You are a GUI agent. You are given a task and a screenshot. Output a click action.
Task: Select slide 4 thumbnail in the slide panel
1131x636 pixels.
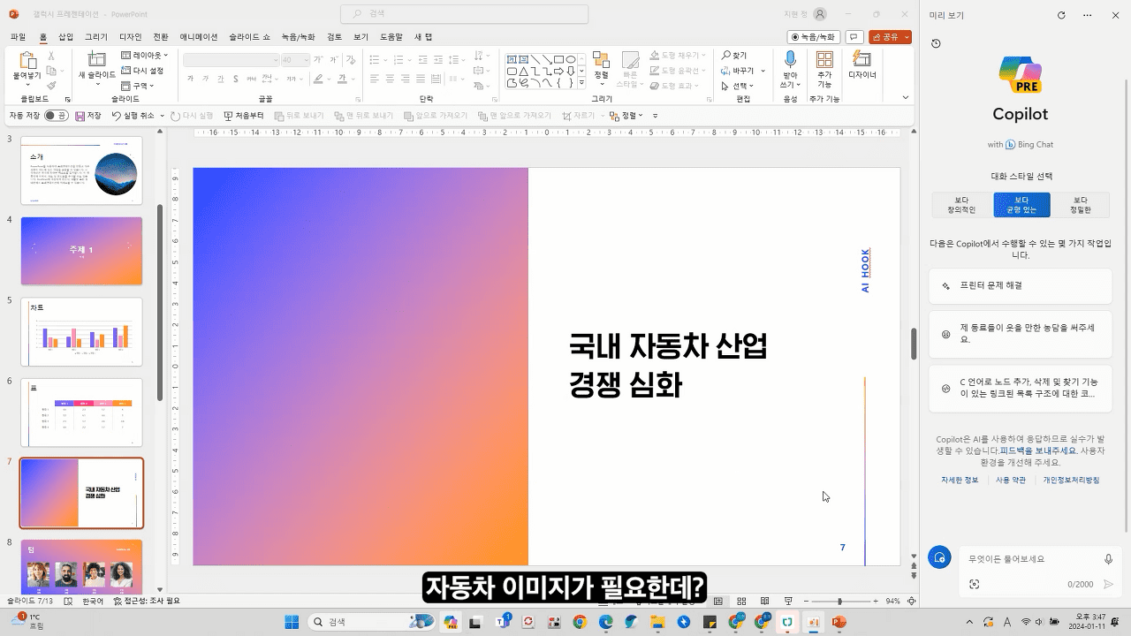coord(81,251)
